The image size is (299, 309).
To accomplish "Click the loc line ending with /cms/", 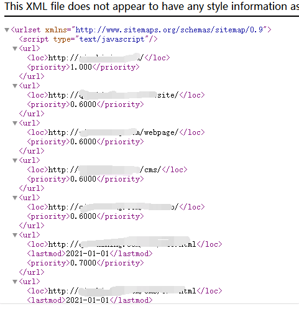I will point(107,170).
